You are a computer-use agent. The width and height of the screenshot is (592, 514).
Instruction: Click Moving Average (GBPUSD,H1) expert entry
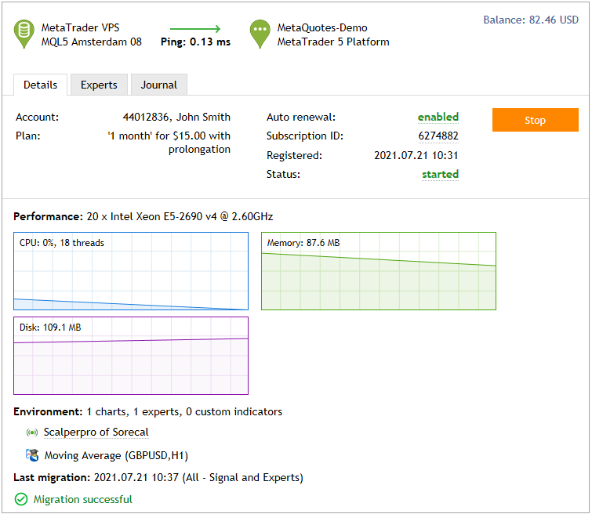coord(116,455)
